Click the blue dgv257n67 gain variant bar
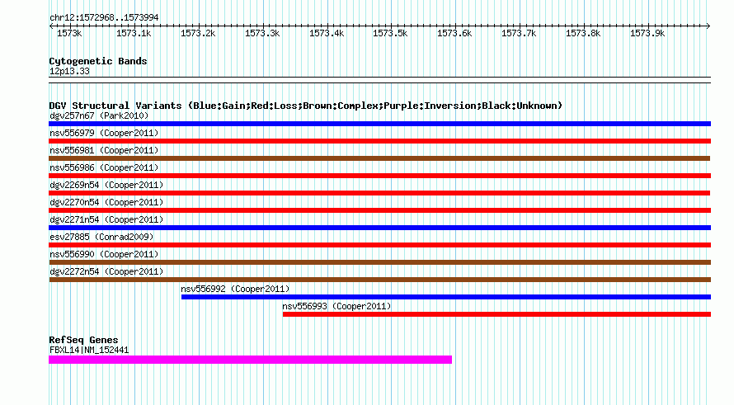The height and width of the screenshot is (405, 734). point(379,124)
